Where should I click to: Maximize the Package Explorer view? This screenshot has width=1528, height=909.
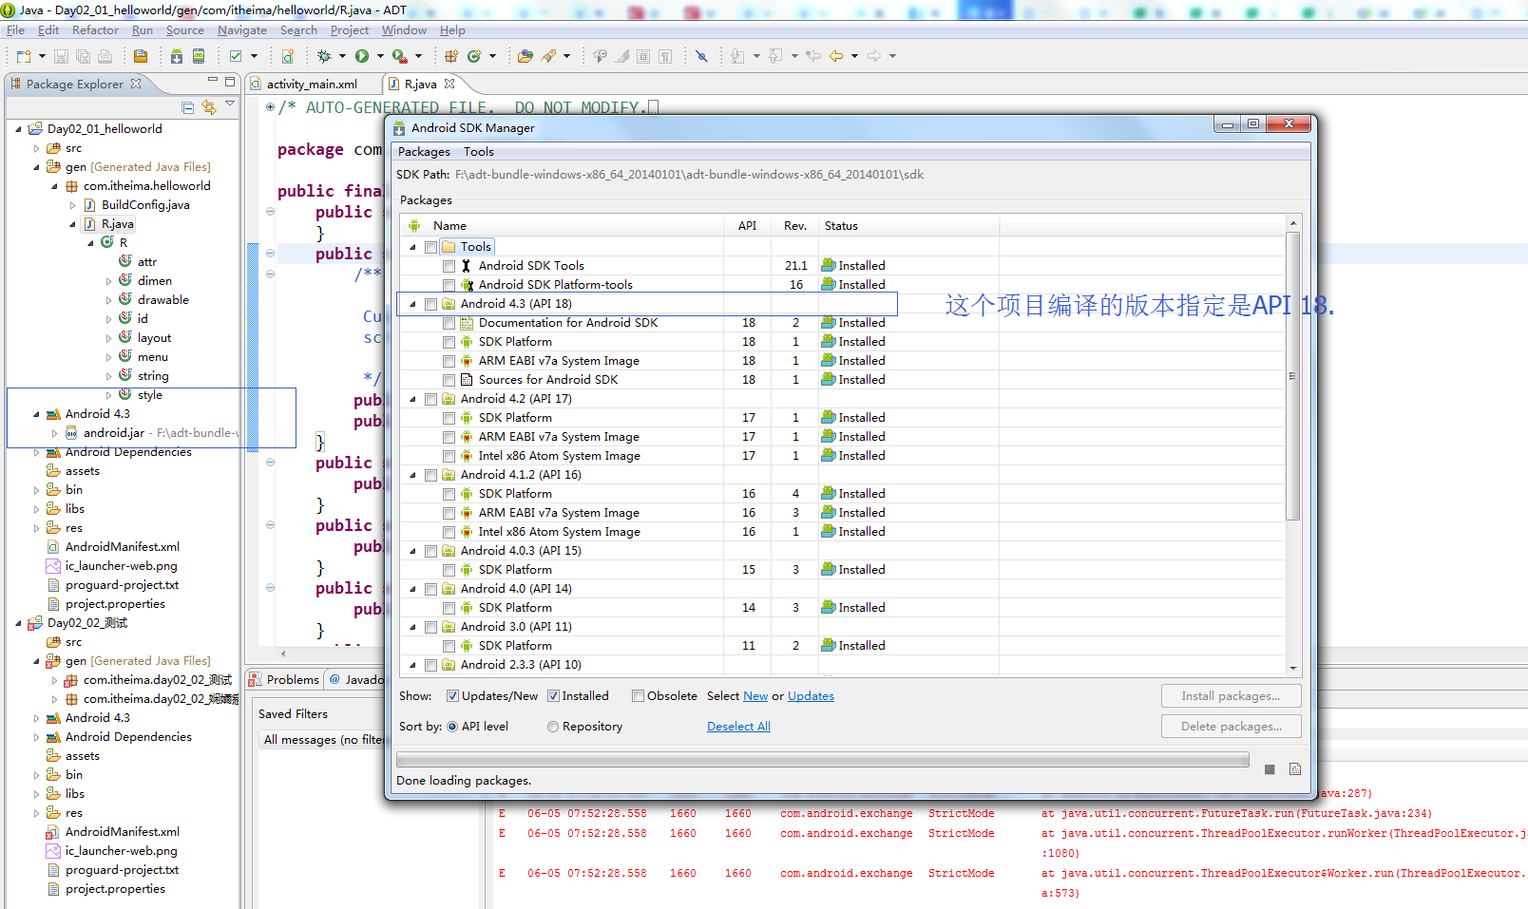click(230, 82)
